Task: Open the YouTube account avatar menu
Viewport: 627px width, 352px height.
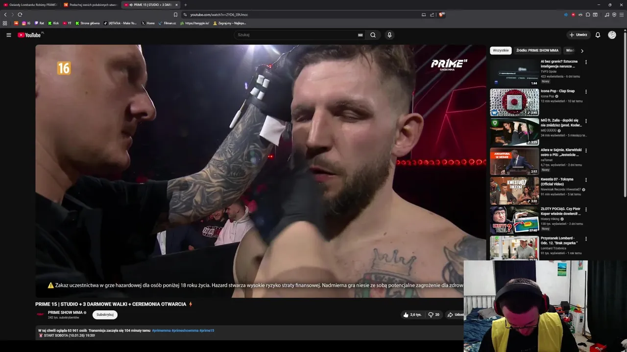Action: (612, 35)
